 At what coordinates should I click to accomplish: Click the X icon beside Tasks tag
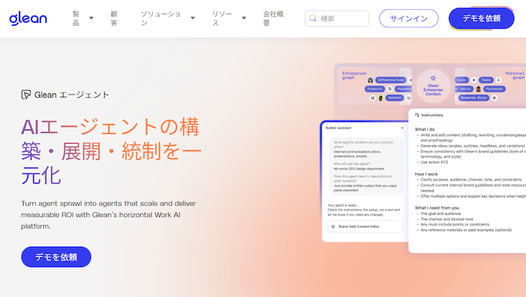coord(474,80)
